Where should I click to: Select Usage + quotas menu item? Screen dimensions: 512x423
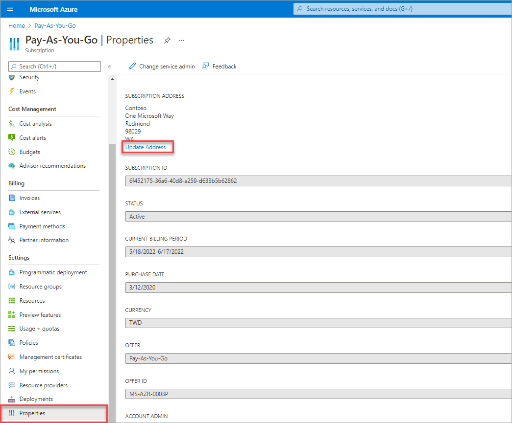coord(39,329)
